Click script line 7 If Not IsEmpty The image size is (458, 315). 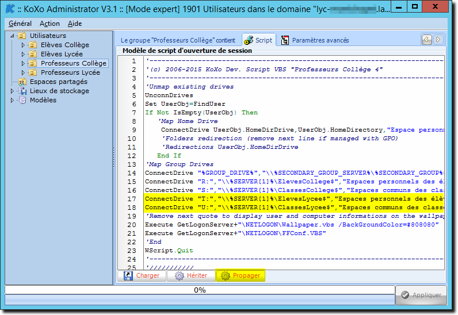201,113
